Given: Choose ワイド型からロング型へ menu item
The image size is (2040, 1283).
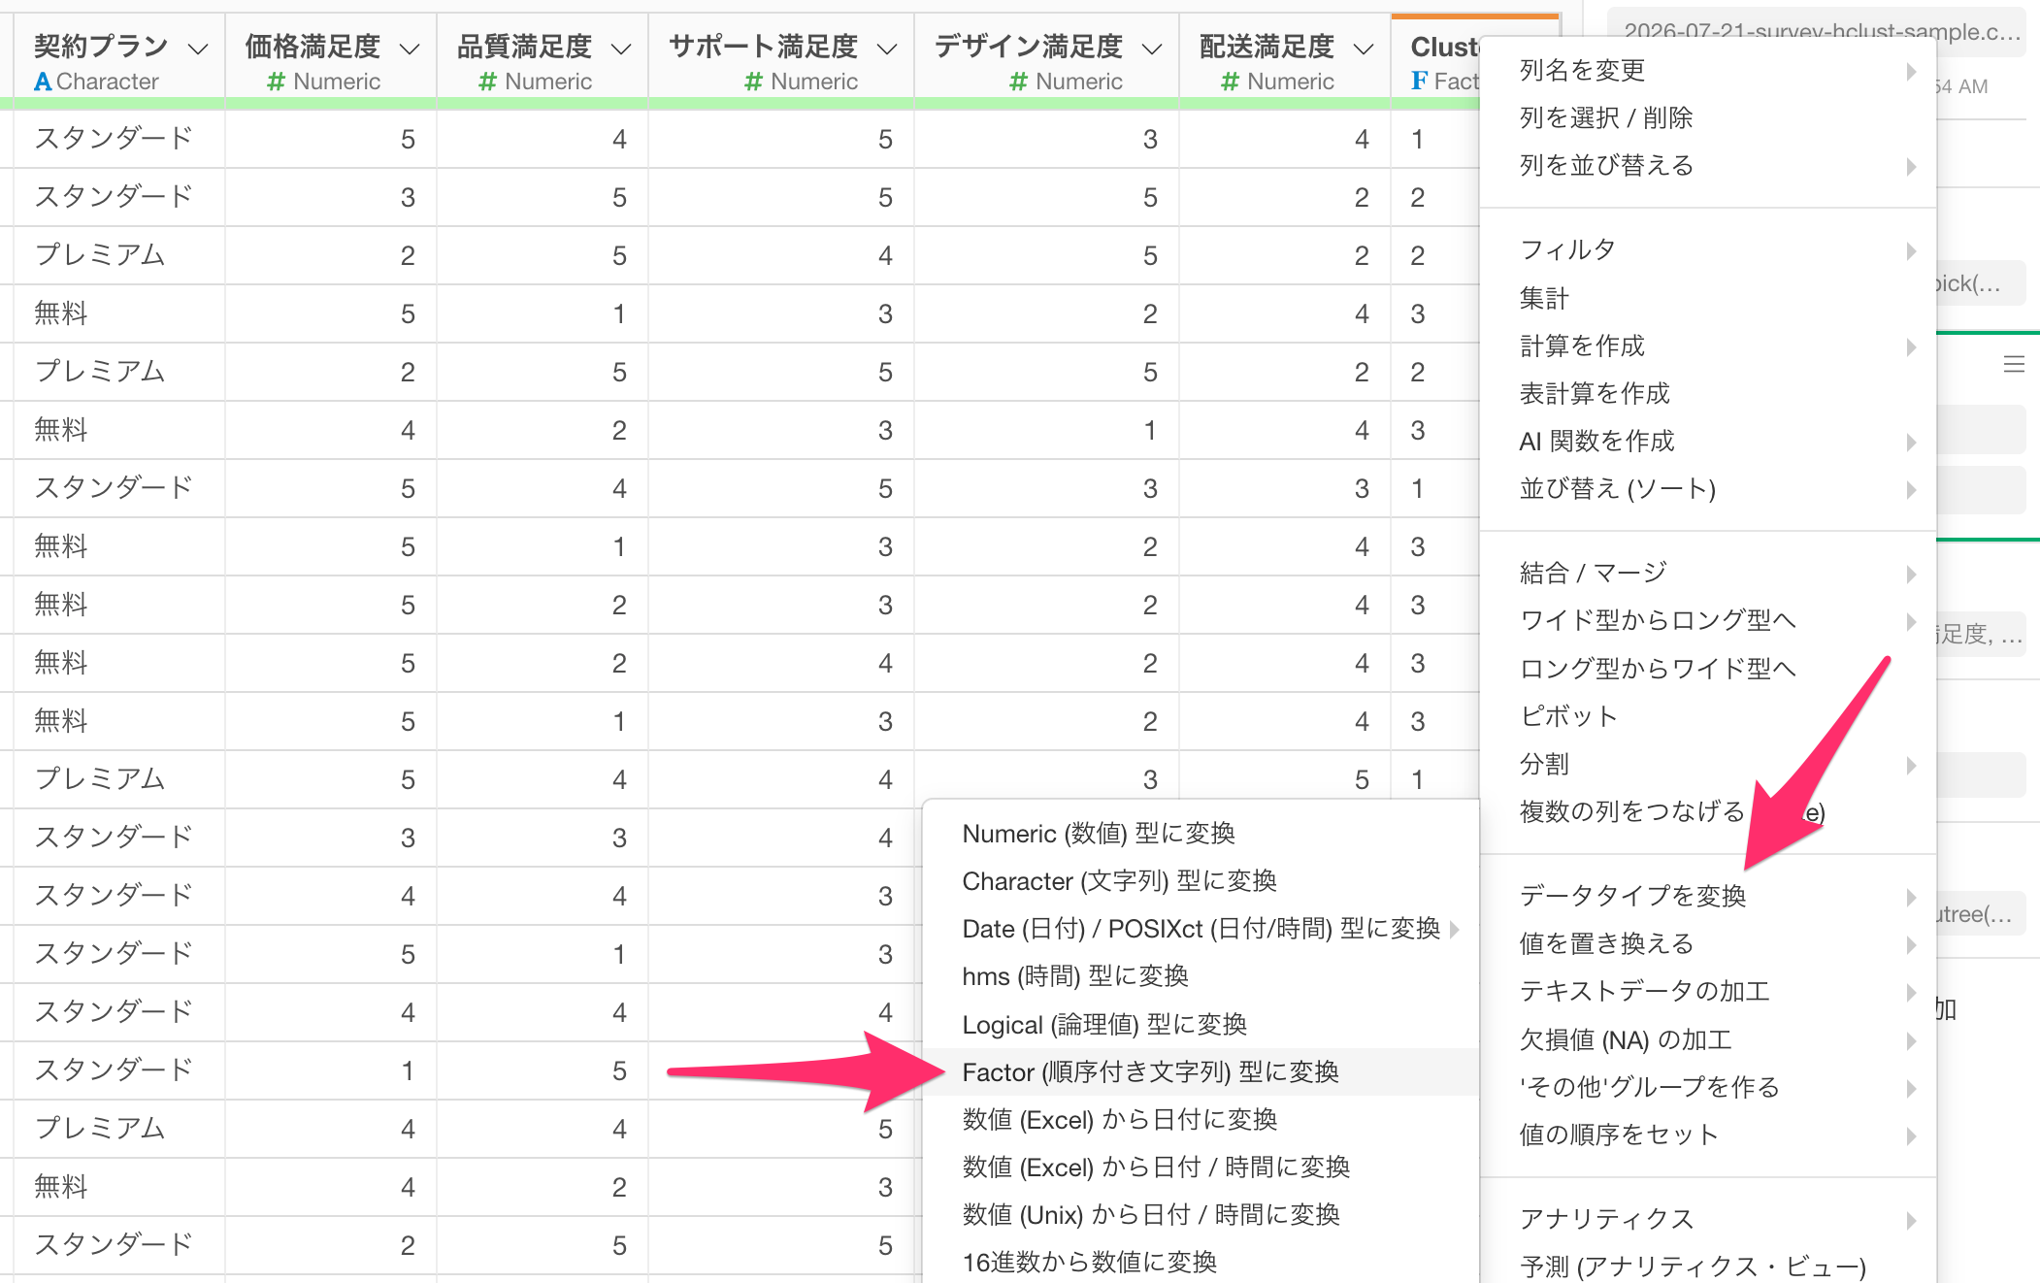Looking at the screenshot, I should (x=1708, y=620).
